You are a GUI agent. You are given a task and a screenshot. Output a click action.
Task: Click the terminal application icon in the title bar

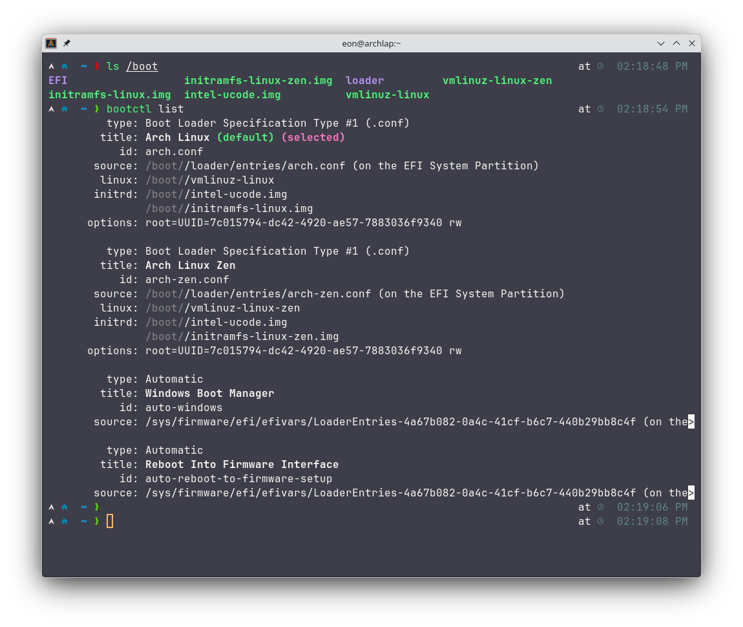pos(51,43)
